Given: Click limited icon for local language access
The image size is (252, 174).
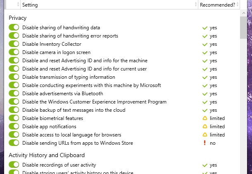Looking at the screenshot, I should coord(204,135).
